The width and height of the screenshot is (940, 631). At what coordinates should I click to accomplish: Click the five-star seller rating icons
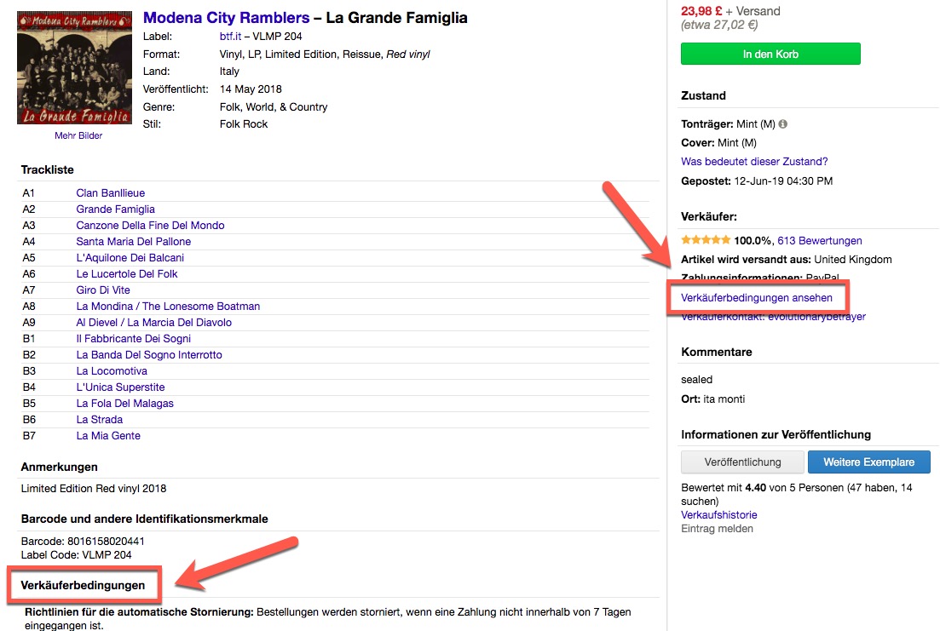pyautogui.click(x=705, y=241)
